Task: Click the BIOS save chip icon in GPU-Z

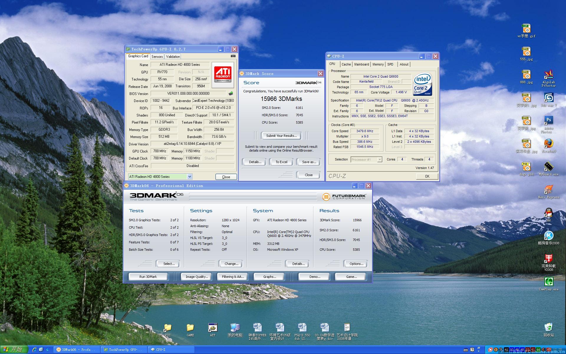Action: [x=231, y=94]
